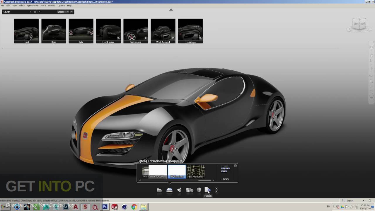Click the LEFT face of the ViewCube

(x=356, y=24)
